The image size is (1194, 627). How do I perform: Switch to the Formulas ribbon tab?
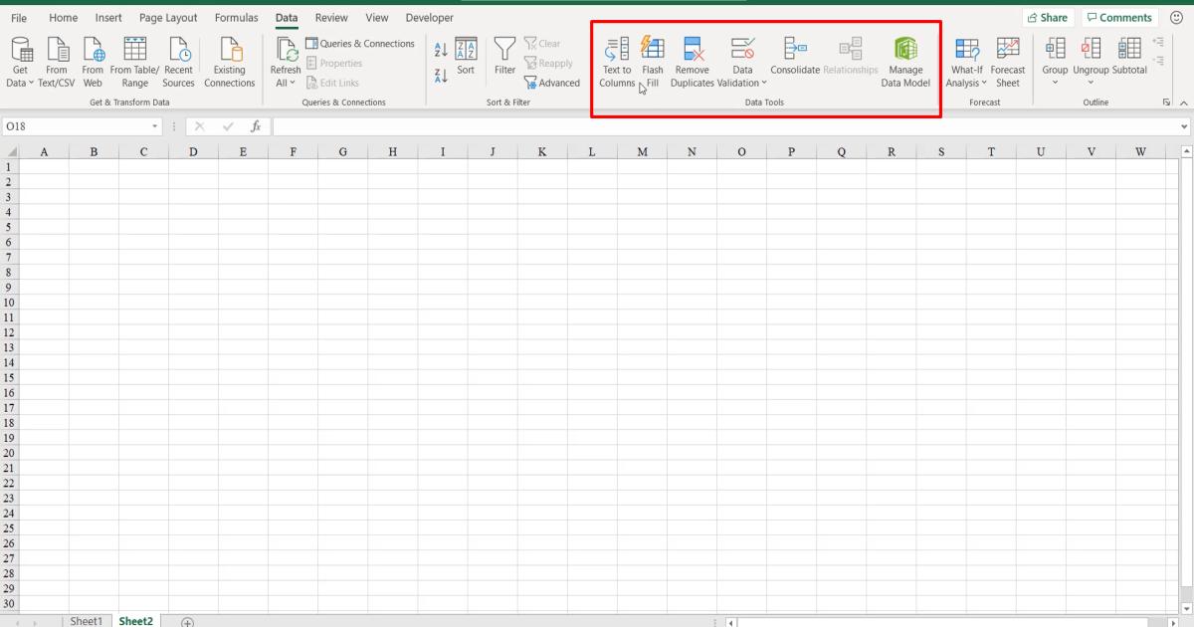point(236,17)
